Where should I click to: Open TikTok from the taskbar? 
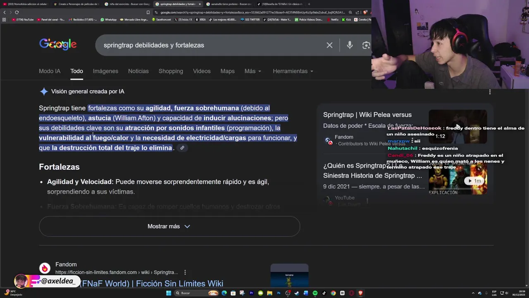pos(324,293)
